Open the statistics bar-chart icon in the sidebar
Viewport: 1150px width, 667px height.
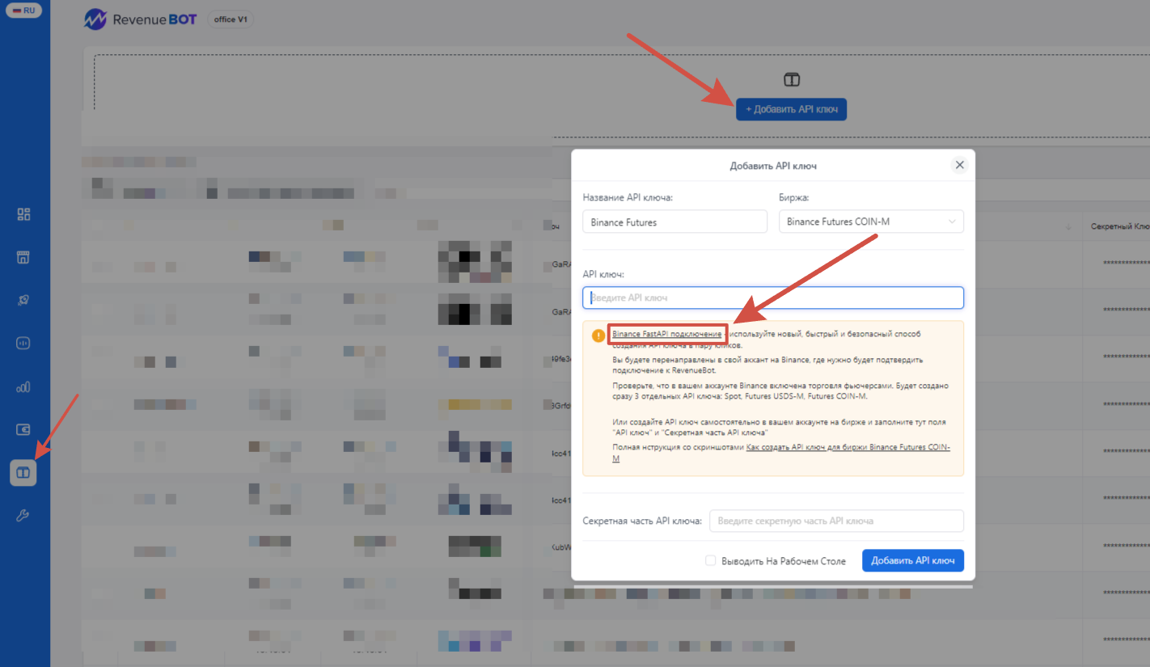(23, 386)
